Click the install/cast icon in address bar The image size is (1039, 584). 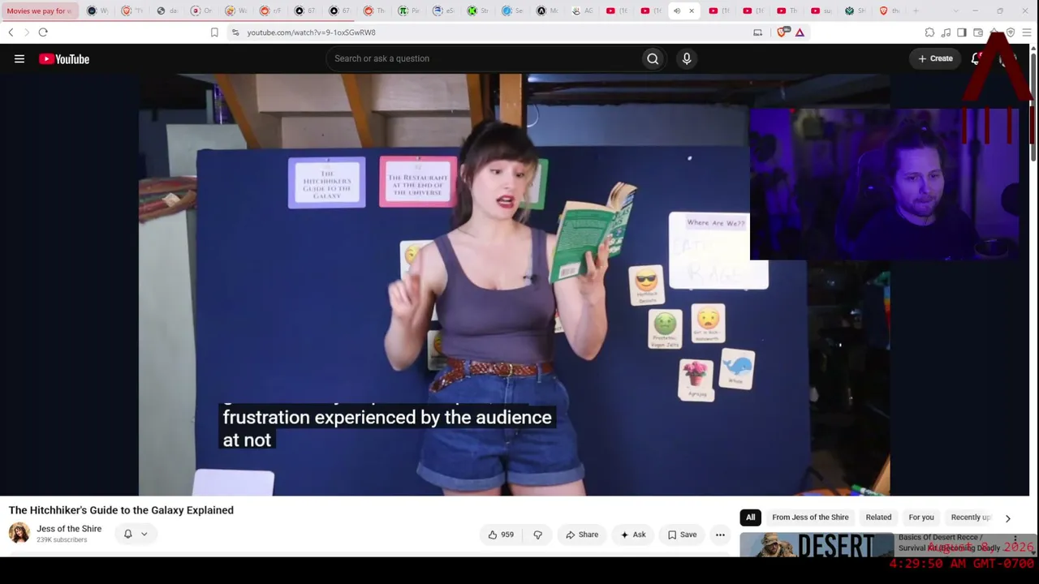[757, 32]
